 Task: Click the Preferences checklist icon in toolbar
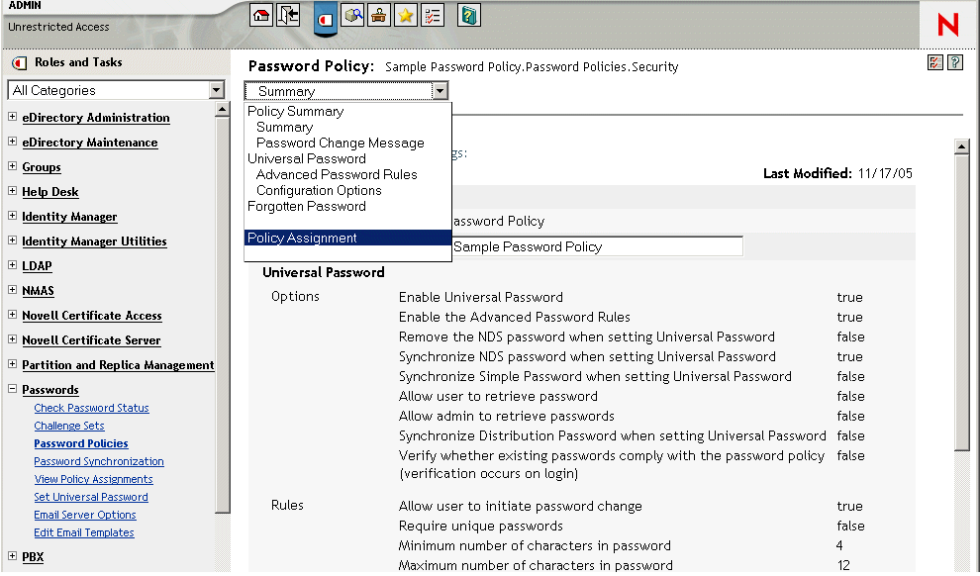point(433,15)
